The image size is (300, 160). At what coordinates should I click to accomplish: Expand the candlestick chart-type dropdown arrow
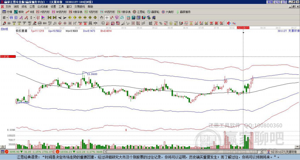[x=34, y=18]
